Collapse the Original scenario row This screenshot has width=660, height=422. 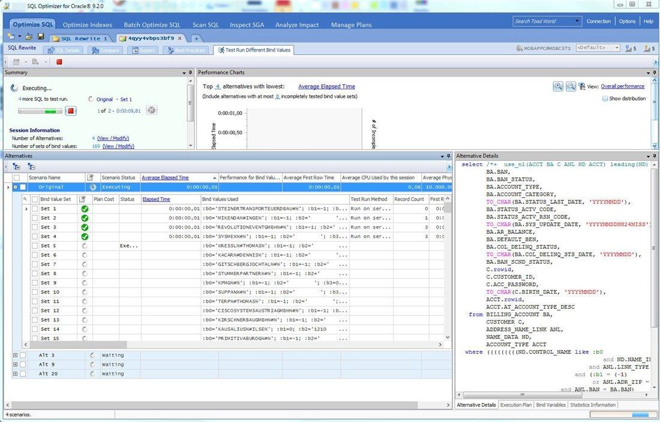tap(16, 187)
